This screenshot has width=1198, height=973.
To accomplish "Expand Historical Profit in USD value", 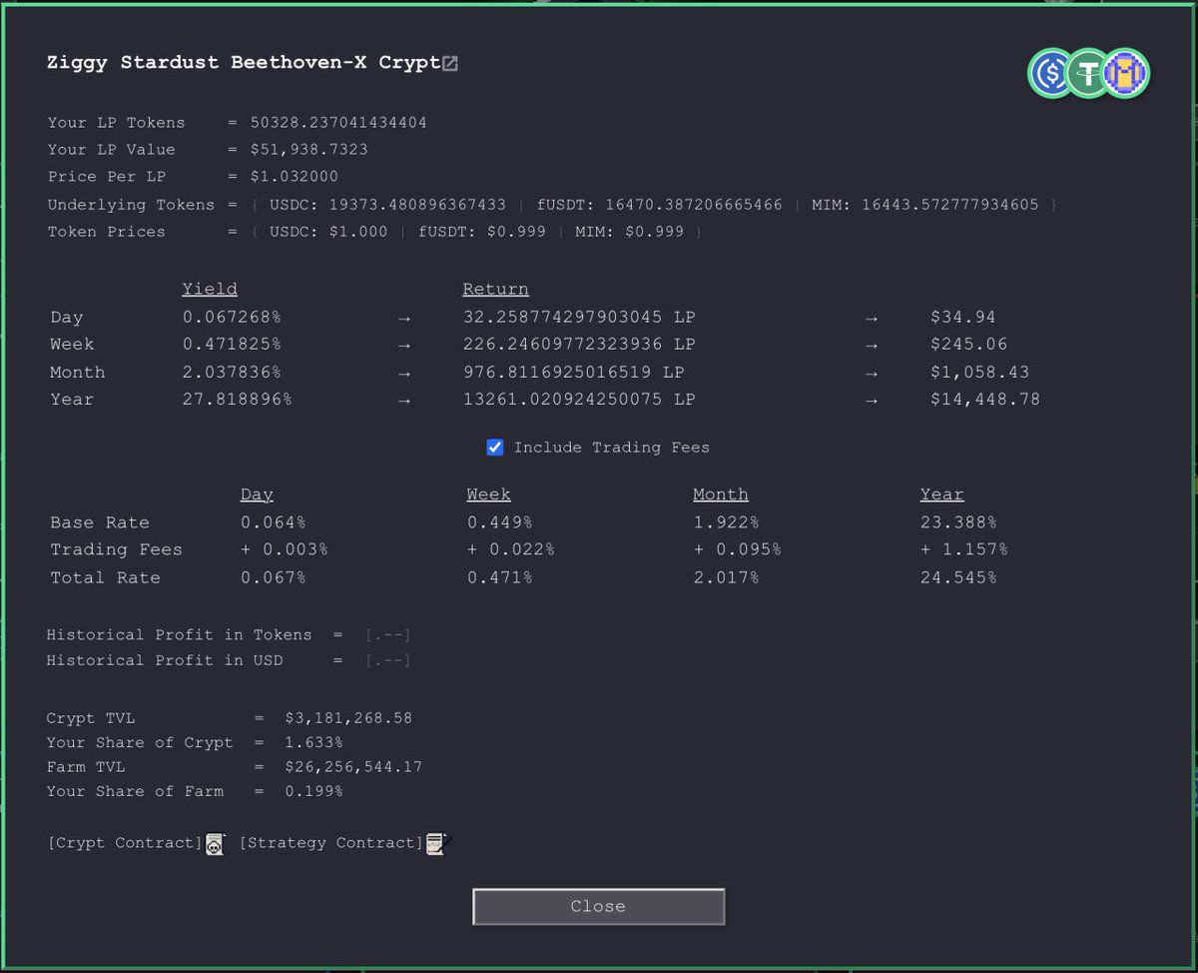I will tap(387, 659).
